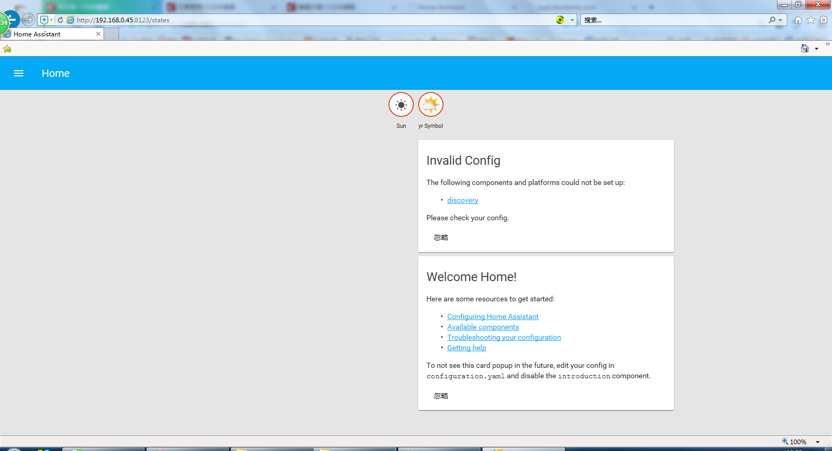832x451 pixels.
Task: Open Configuring Home Assistant link
Action: tap(492, 316)
